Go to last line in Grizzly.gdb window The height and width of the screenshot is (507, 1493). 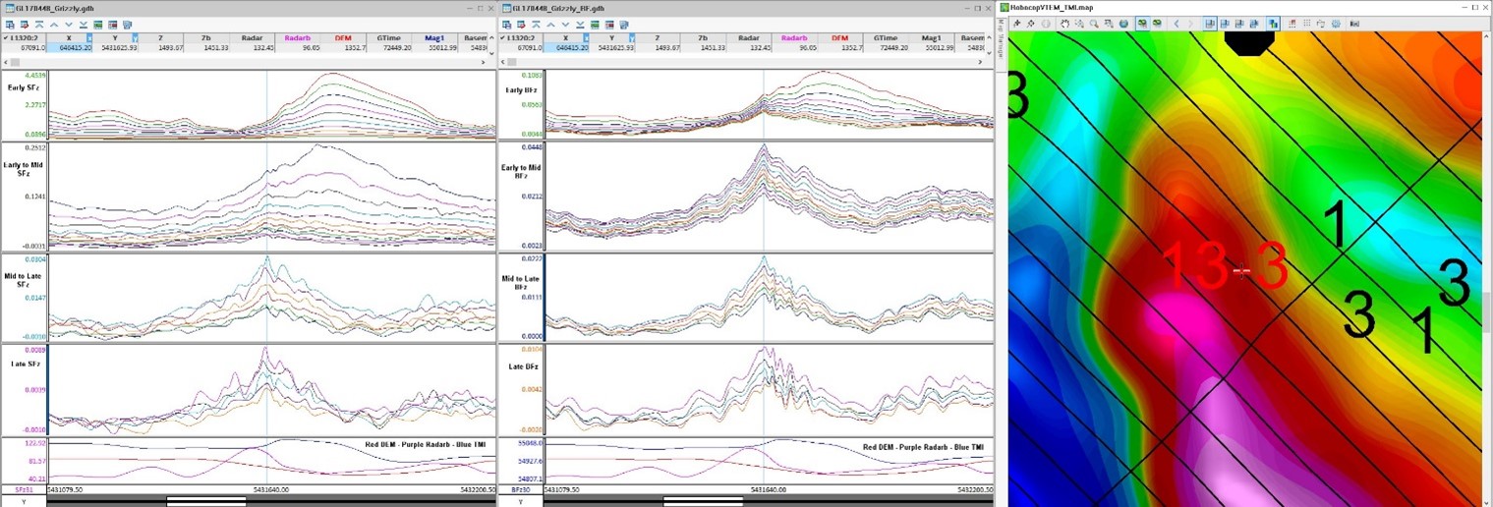click(84, 25)
